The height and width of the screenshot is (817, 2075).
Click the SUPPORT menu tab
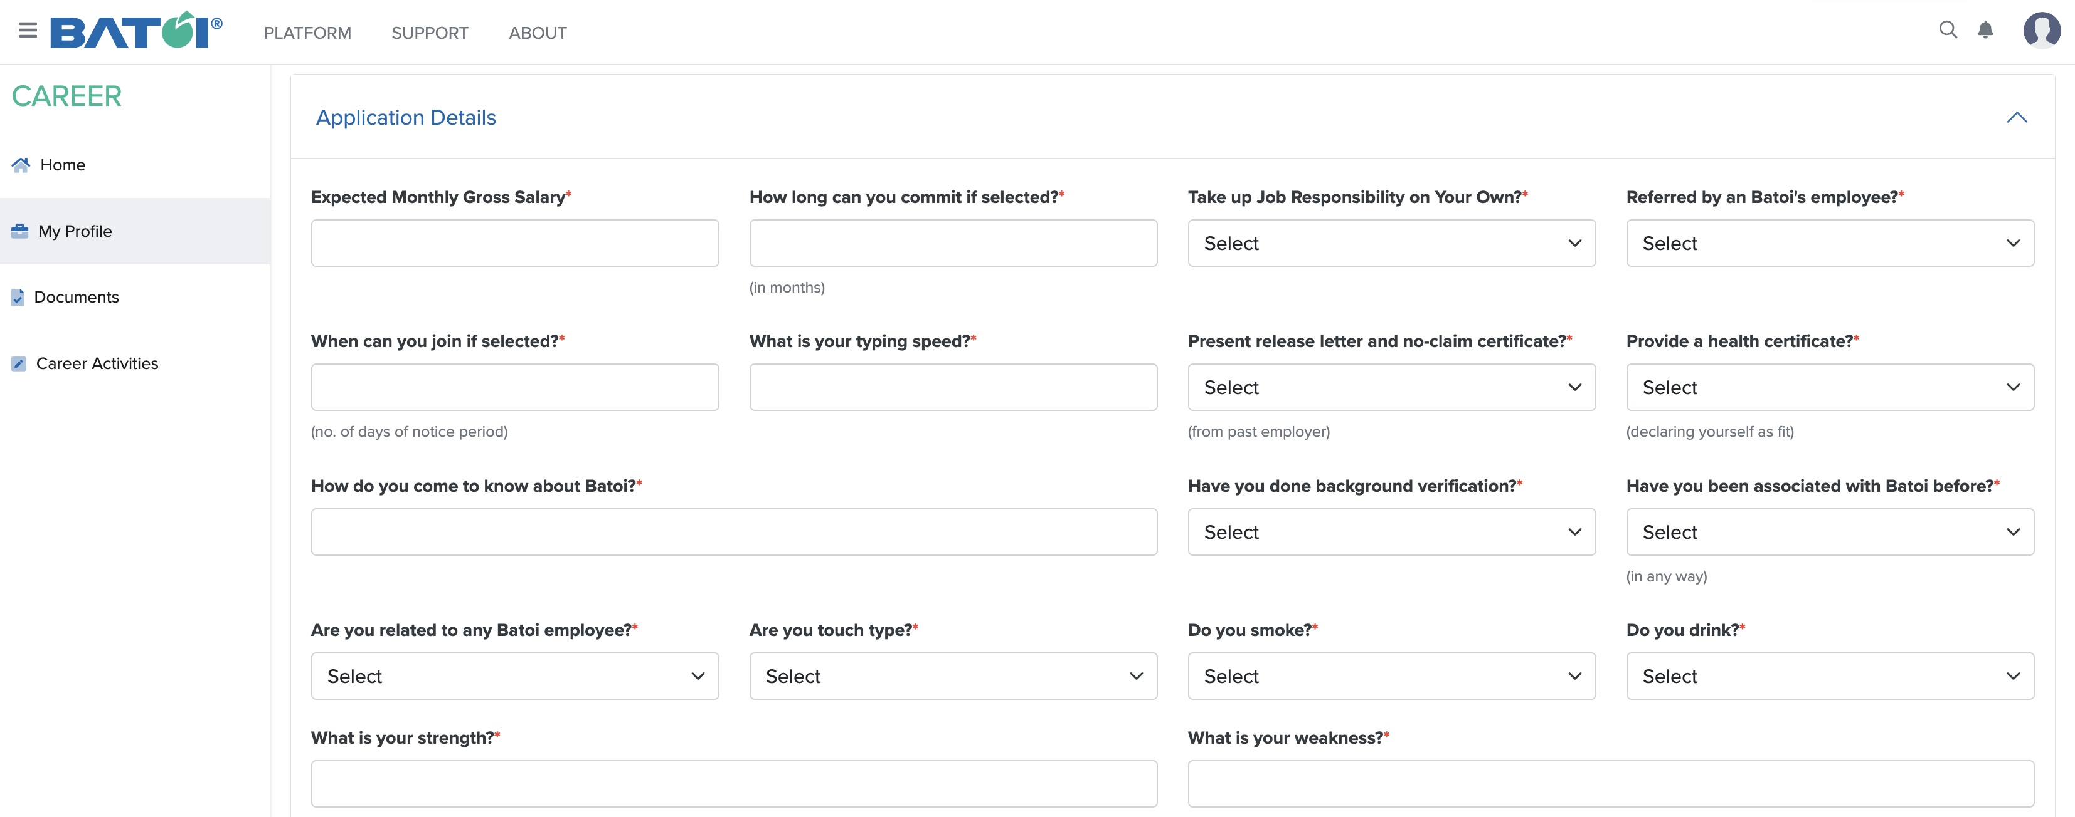click(430, 31)
